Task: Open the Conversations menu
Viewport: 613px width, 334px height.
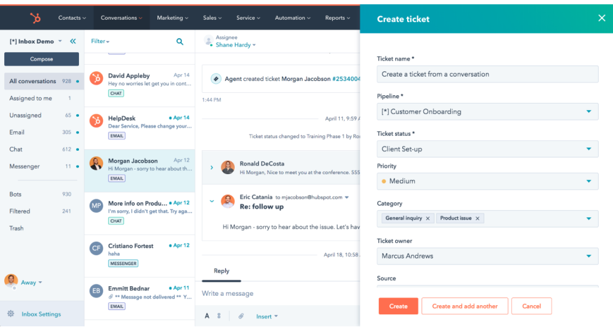Action: point(122,18)
